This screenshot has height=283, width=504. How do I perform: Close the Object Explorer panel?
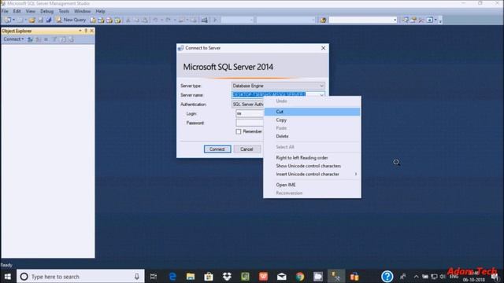(x=91, y=31)
